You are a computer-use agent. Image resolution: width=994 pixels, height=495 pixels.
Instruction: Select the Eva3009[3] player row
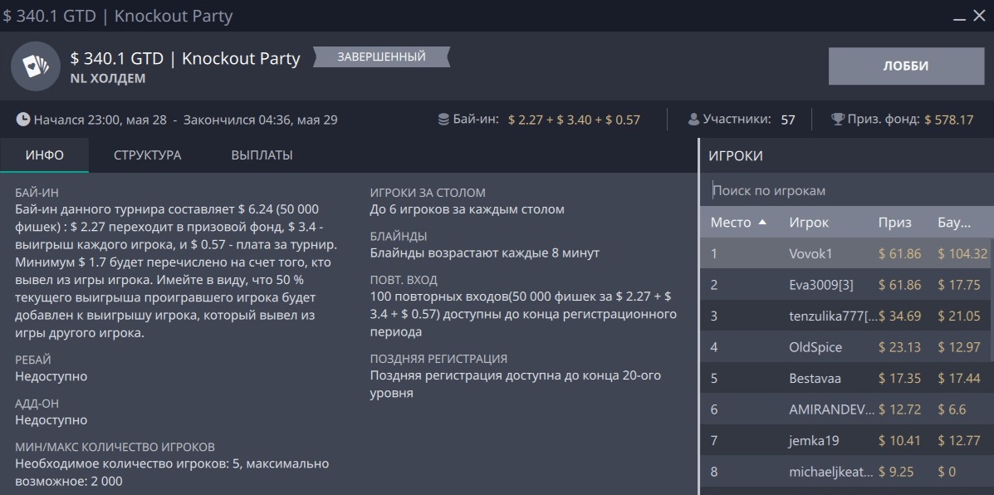pyautogui.click(x=822, y=285)
